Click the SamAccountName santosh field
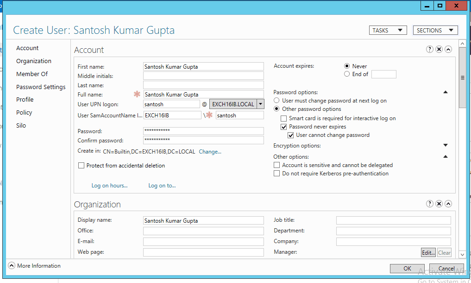471x283 pixels. pos(240,116)
